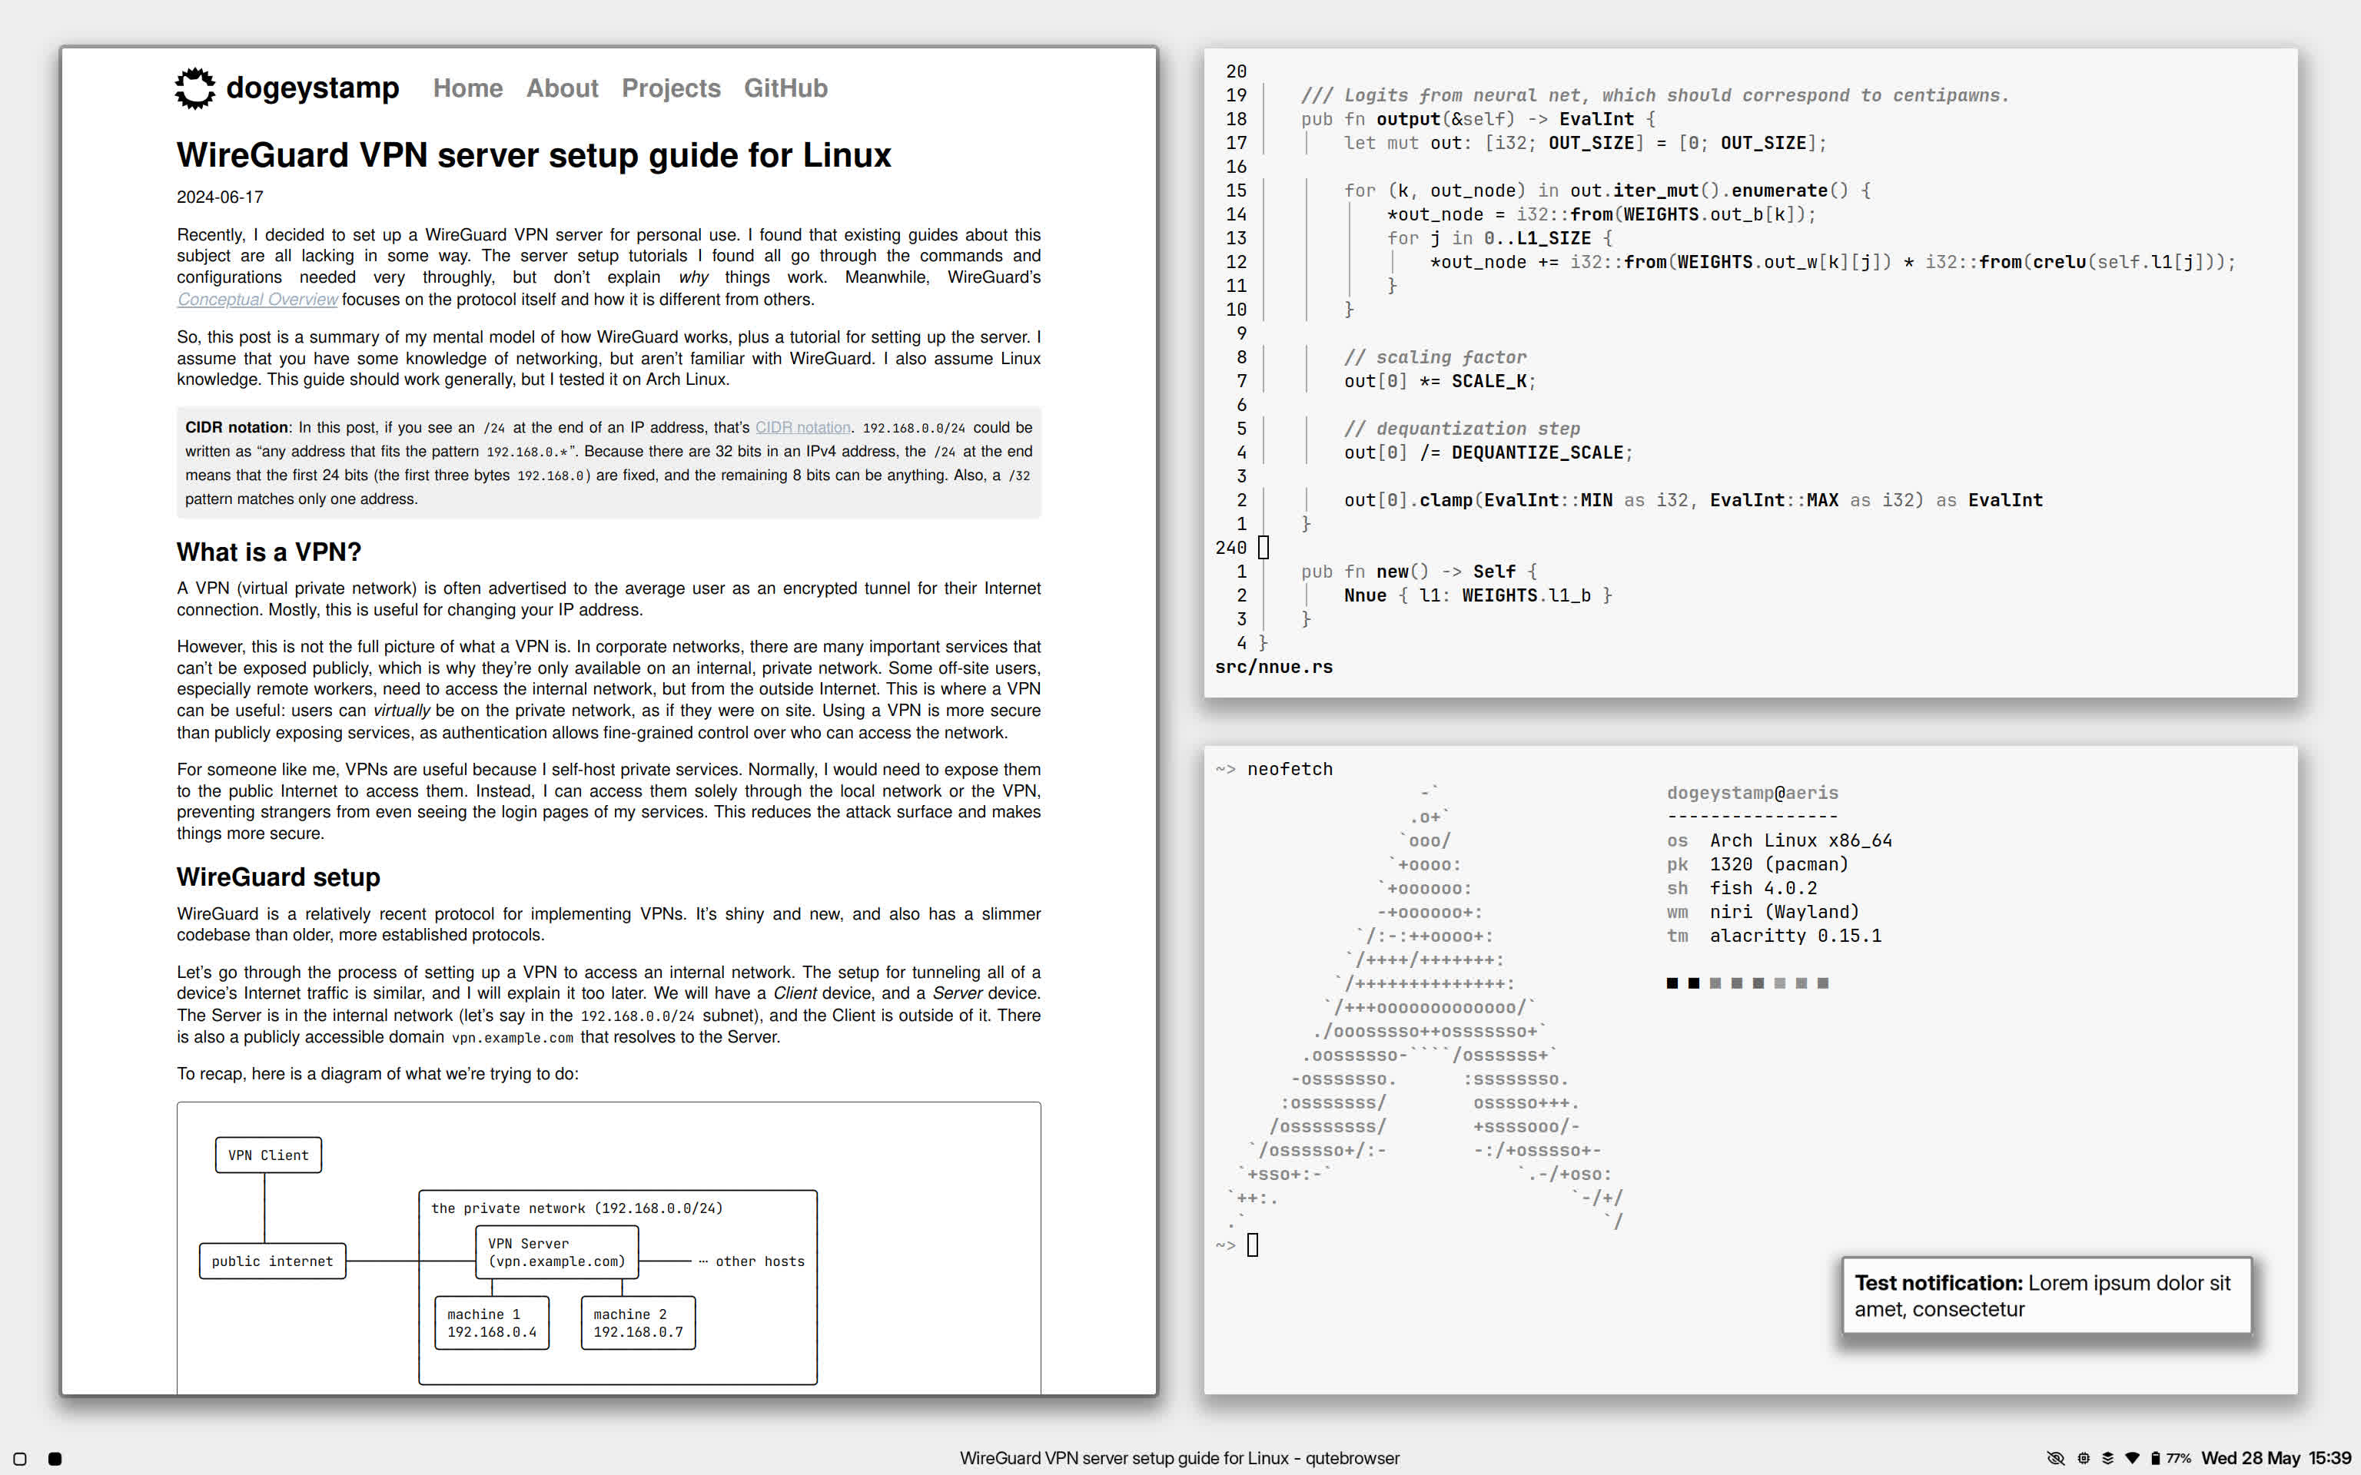Viewport: 2361px width, 1475px height.
Task: Switch to the empty outlined workspace indicator
Action: click(19, 1460)
